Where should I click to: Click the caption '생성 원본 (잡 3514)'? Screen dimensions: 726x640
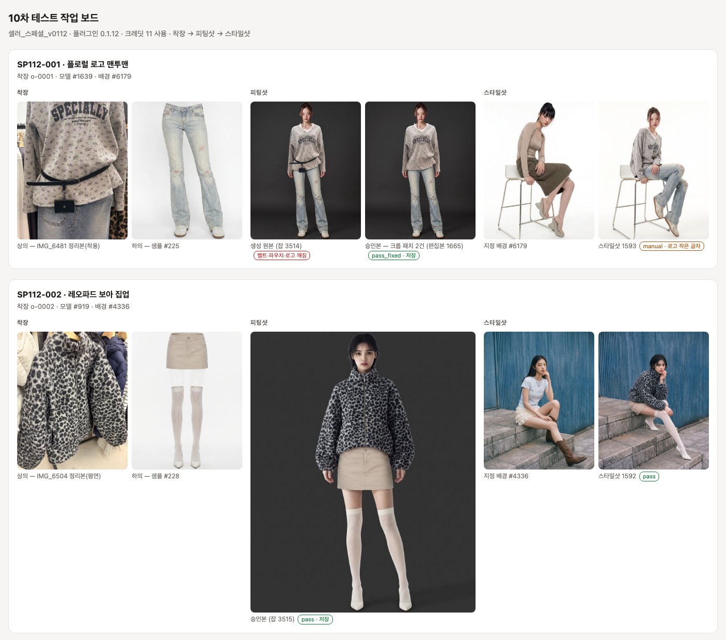[x=276, y=246]
